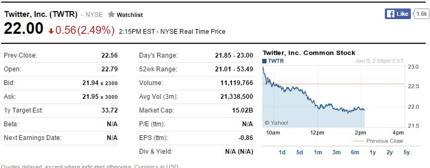Screen dimensions: 430x168
Task: Click the Twitter, Inc. Common Stock chart title
Action: (309, 53)
